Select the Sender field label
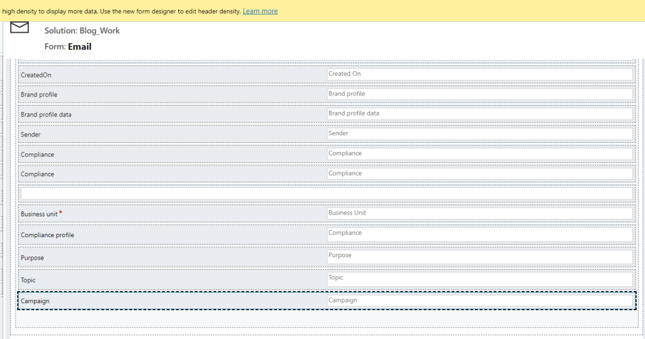 coord(31,135)
